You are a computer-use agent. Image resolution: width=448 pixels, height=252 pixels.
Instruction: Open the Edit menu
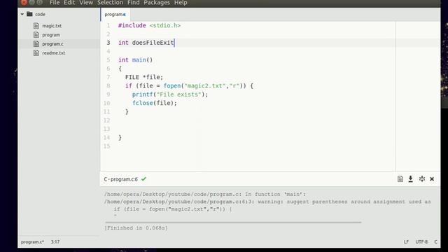[69, 3]
